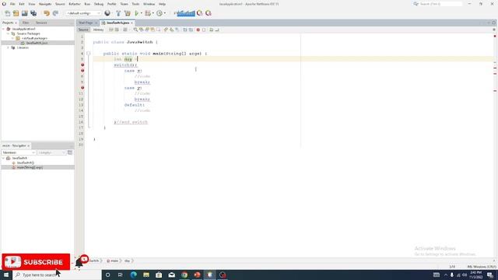This screenshot has height=280, width=498.
Task: Click the comment icon in editor toolbar
Action: point(211,30)
